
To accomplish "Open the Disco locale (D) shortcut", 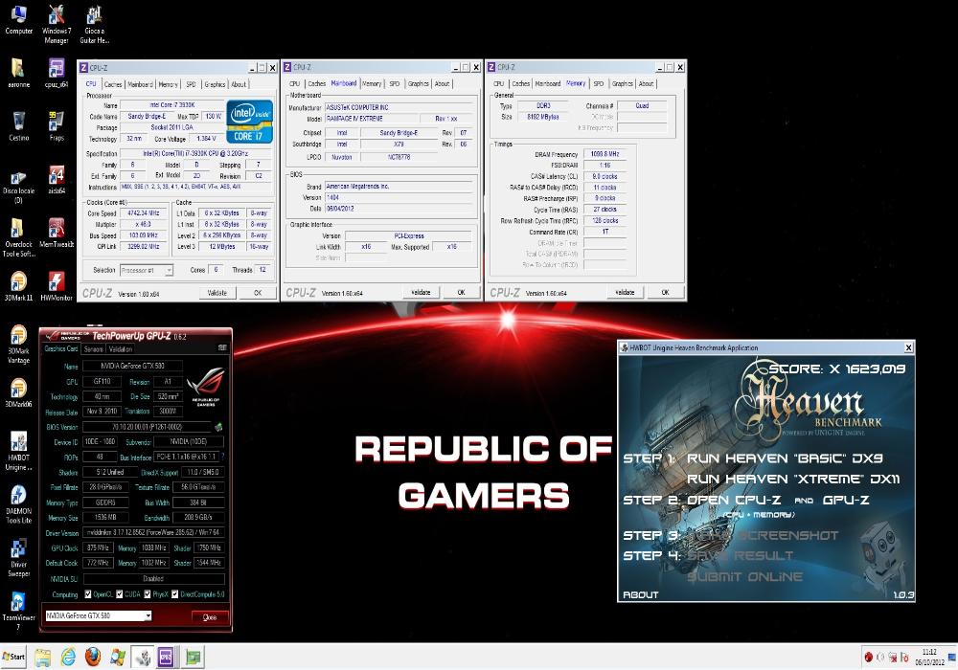I will (x=18, y=185).
